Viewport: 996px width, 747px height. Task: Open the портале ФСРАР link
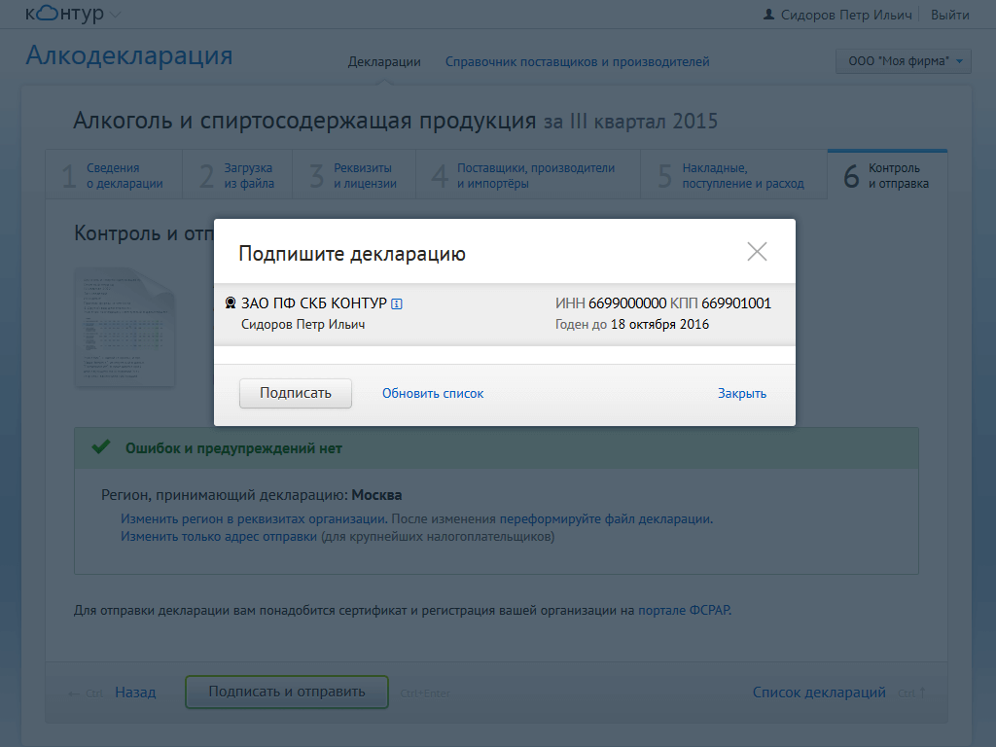684,611
